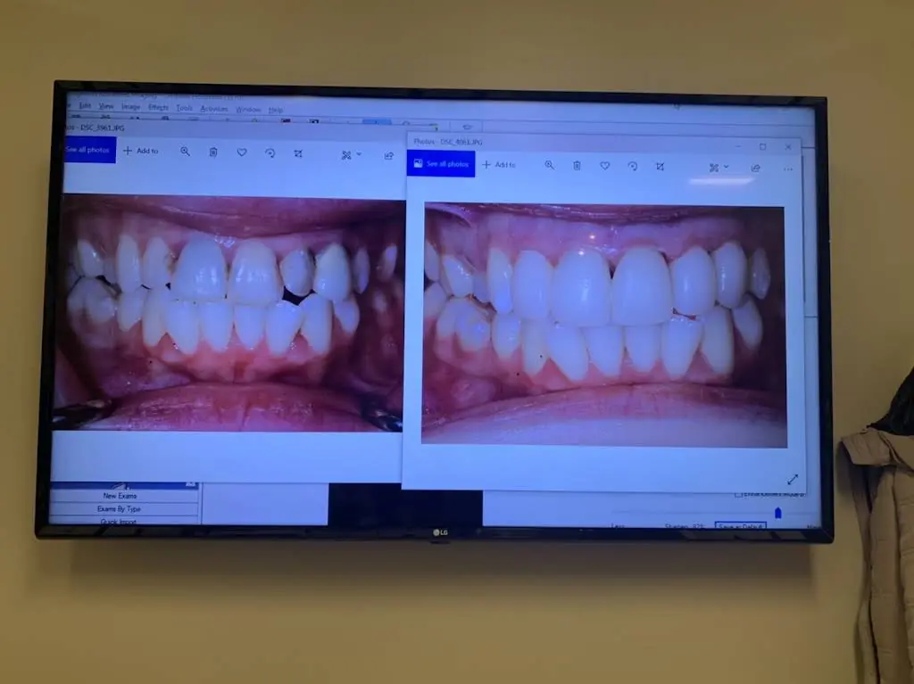914x684 pixels.
Task: Click heart favorite icon in front Photos window
Action: coord(604,166)
